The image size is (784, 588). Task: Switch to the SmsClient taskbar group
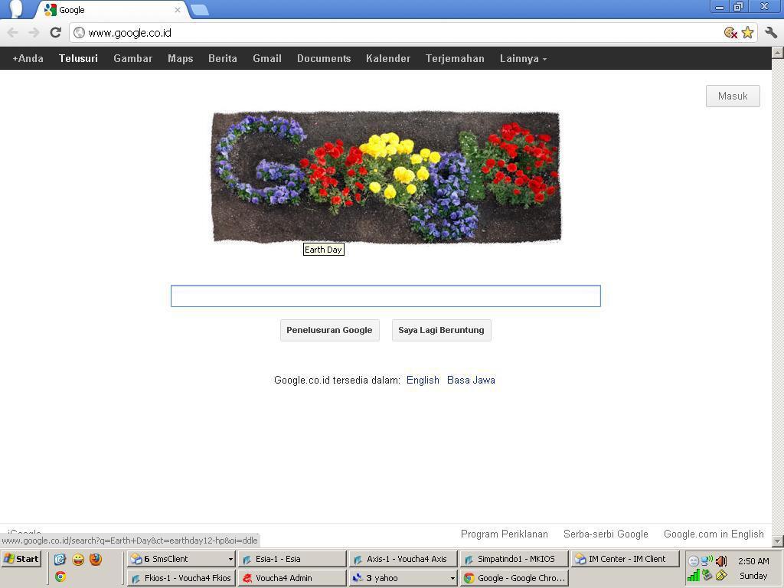pyautogui.click(x=181, y=559)
